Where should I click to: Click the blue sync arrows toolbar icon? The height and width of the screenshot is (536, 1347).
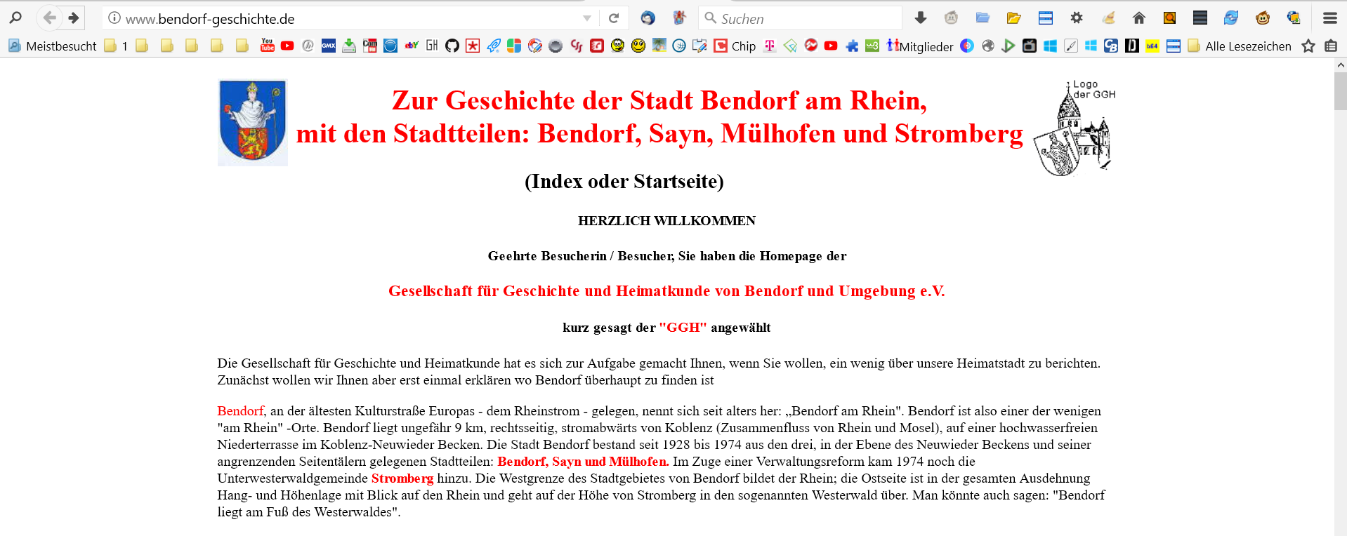point(1231,18)
